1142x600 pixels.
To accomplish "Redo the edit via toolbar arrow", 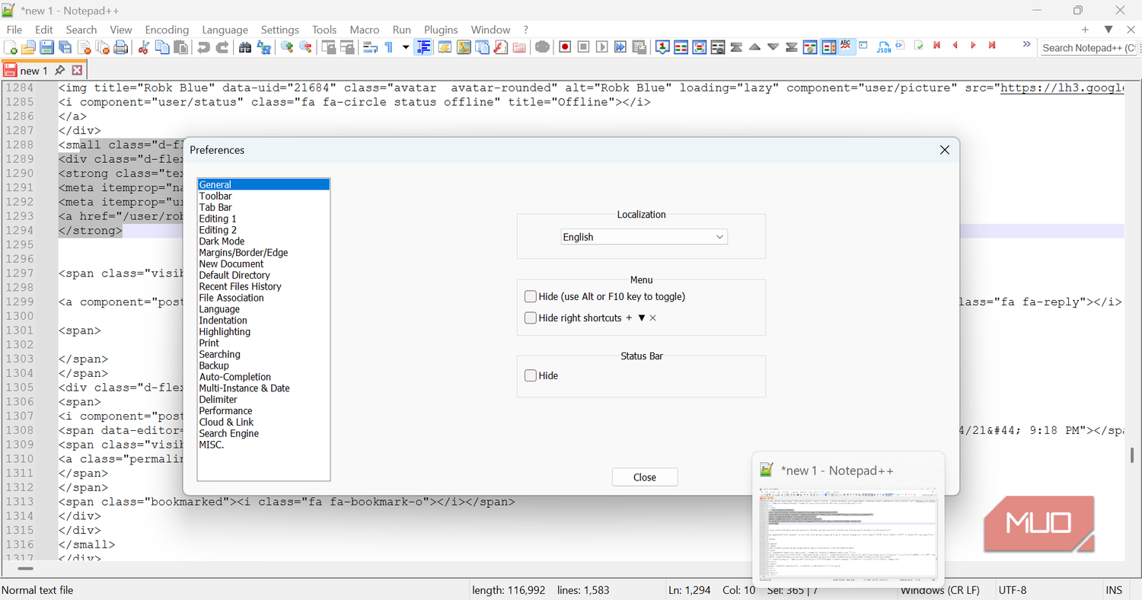I will [222, 47].
